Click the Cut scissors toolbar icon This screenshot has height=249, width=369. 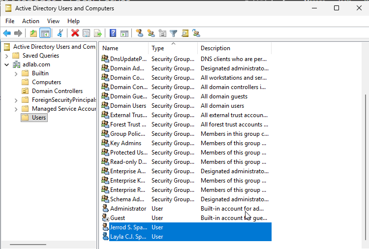click(x=60, y=33)
